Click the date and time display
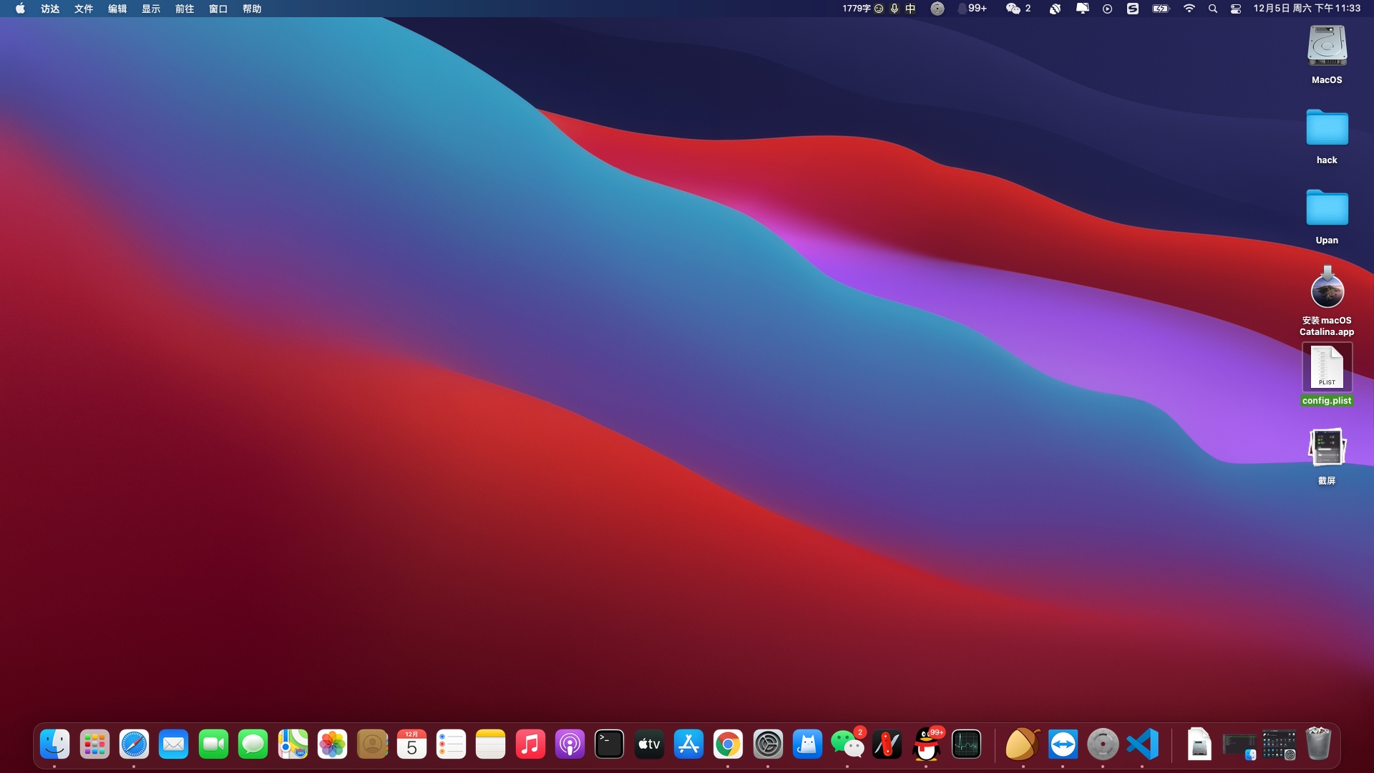 coord(1307,9)
